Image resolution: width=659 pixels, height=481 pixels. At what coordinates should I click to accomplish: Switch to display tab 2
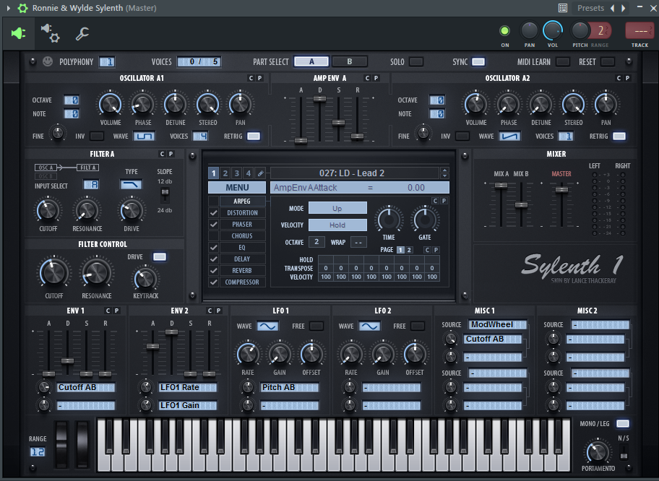pos(225,173)
